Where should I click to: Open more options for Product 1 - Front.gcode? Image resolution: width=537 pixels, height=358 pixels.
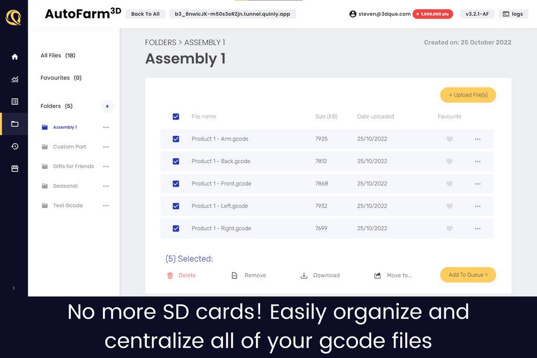coord(477,184)
